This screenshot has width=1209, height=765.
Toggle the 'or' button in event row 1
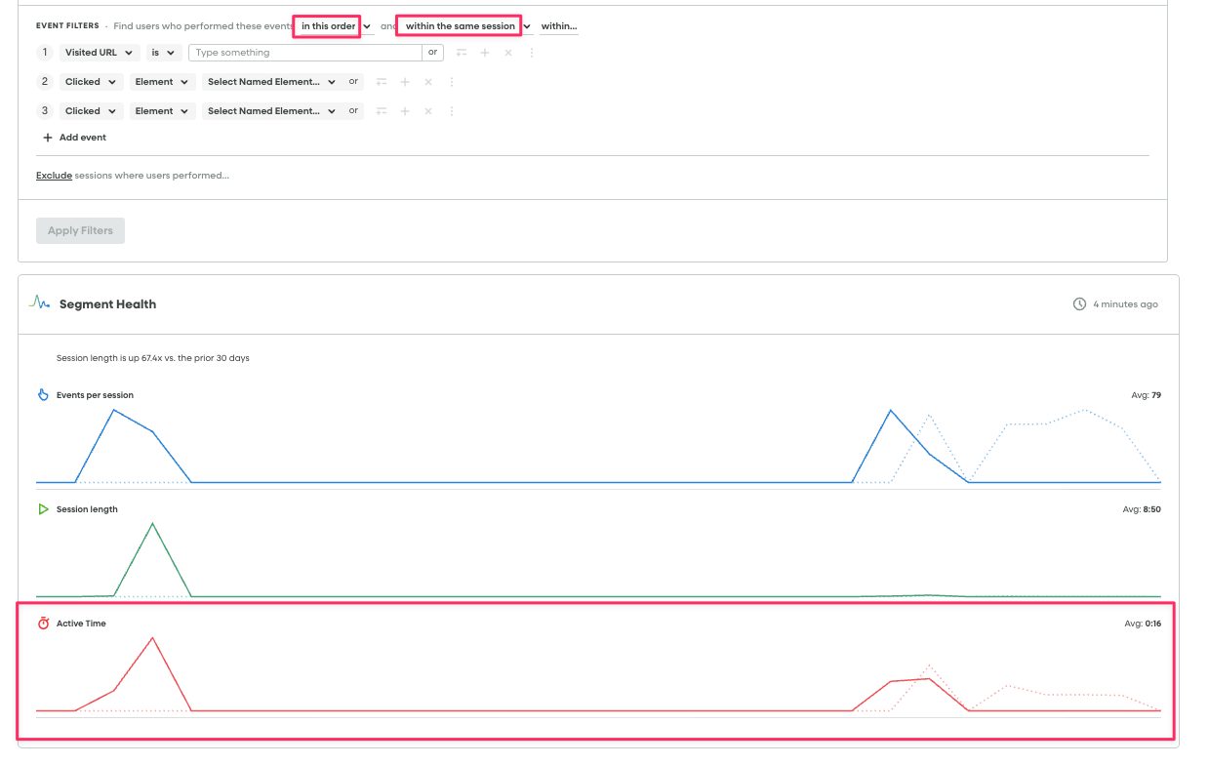pos(433,53)
